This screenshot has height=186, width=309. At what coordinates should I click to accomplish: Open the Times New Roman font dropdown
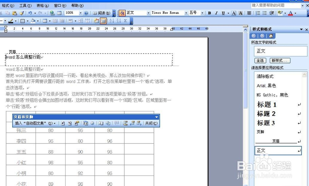click(185, 13)
